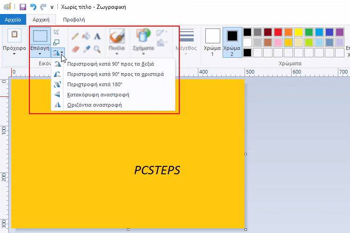Pick the lime green color swatch
This screenshot has width=350, height=233.
pos(309,42)
